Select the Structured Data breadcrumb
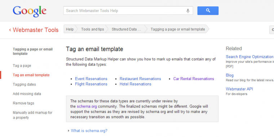This screenshot has width=274, height=137. coord(126,29)
